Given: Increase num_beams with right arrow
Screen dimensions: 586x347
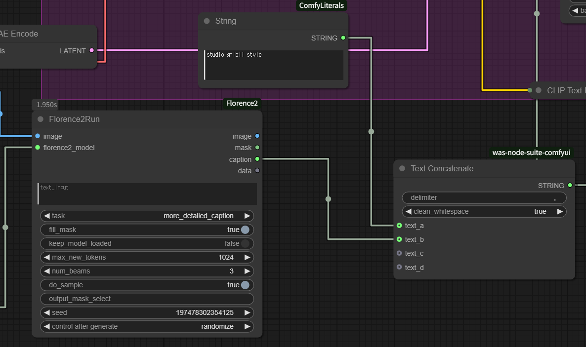Looking at the screenshot, I should click(247, 271).
